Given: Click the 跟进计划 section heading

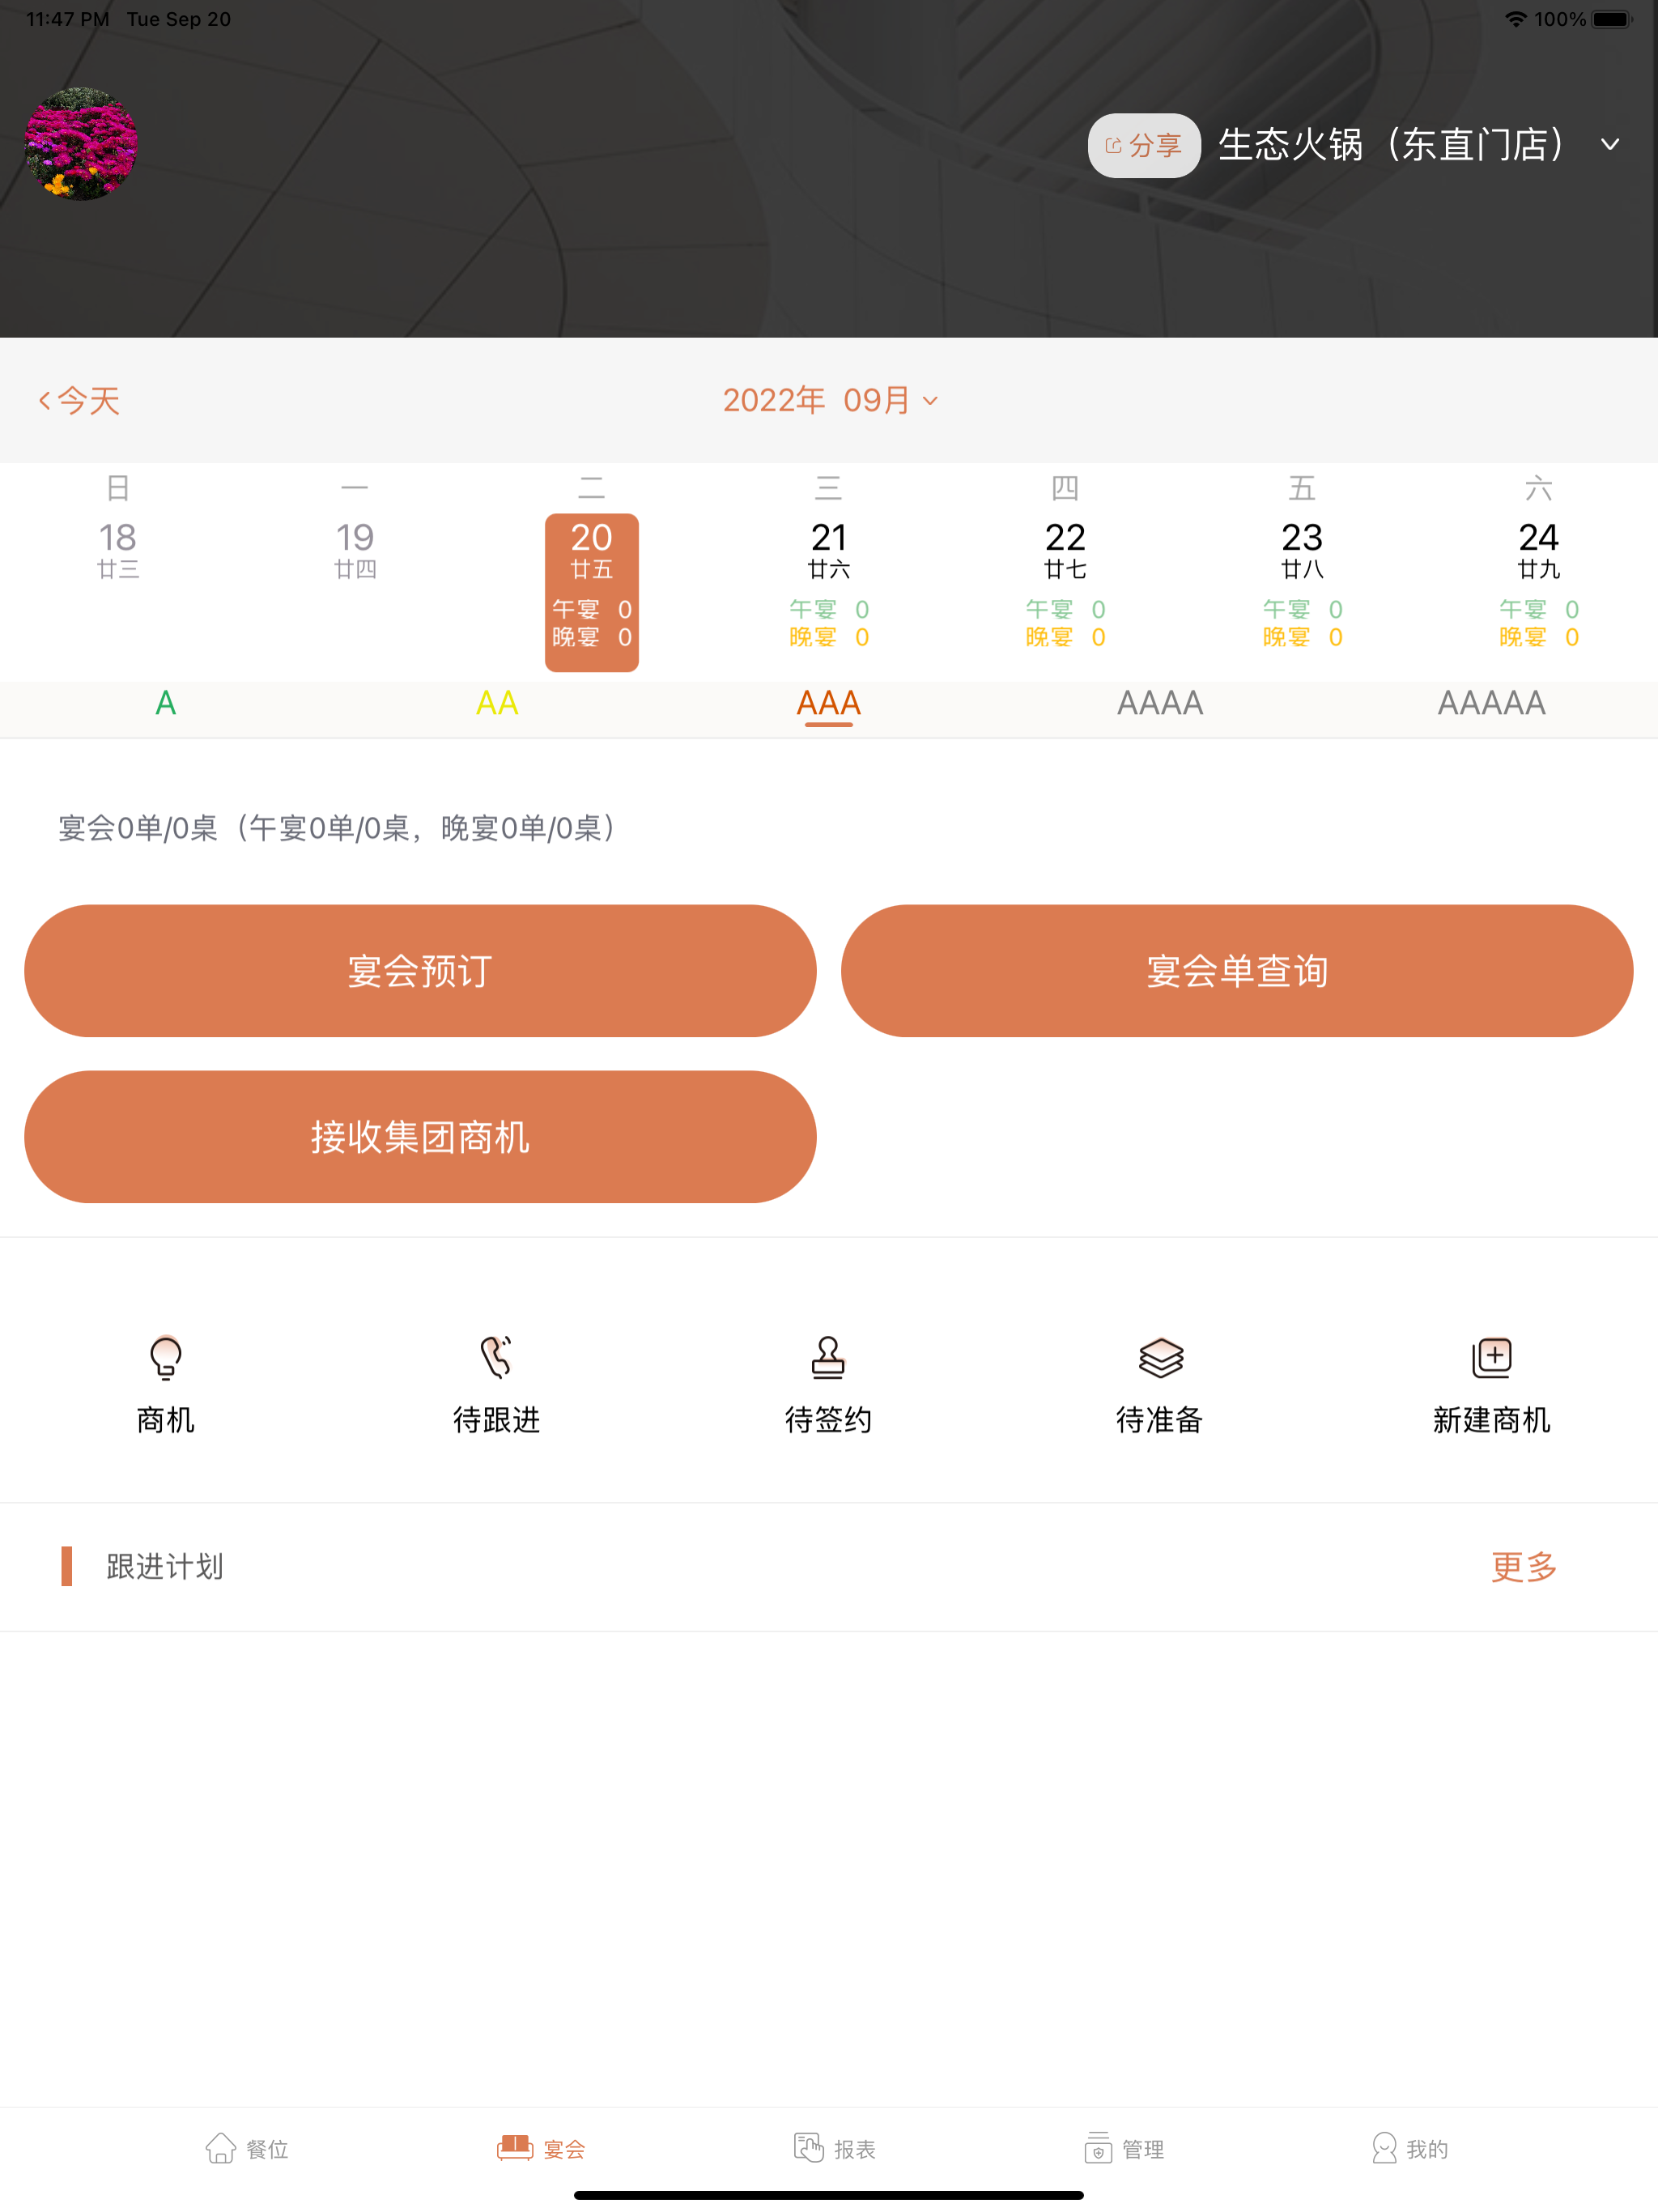Looking at the screenshot, I should [165, 1566].
